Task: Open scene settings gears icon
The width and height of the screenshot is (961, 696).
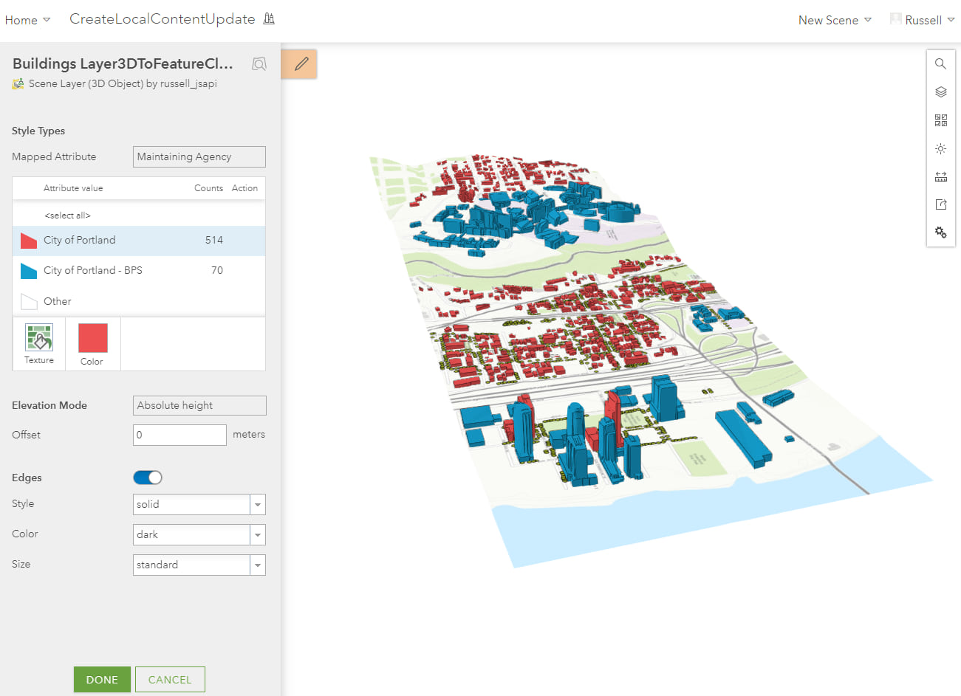Action: click(x=940, y=232)
